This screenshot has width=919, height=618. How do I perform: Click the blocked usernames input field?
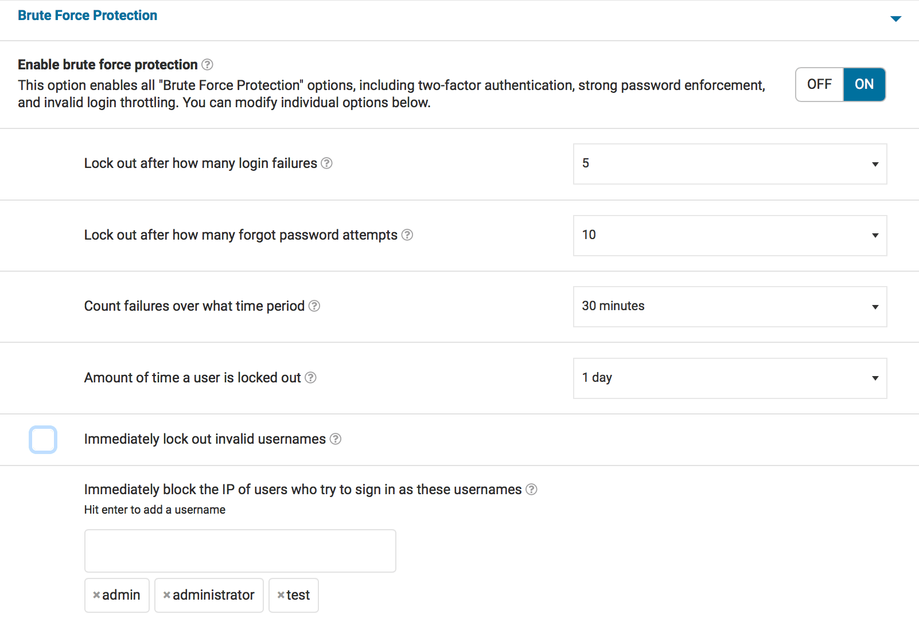[240, 551]
